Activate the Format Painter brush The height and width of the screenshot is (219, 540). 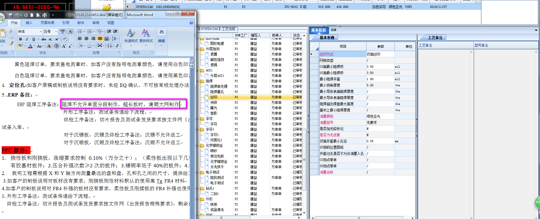point(11,43)
